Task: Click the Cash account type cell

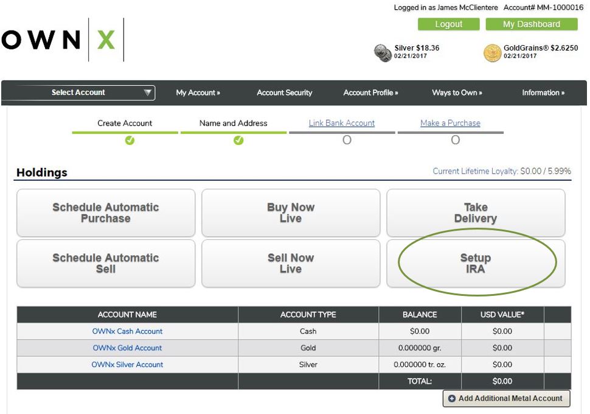Action: [308, 331]
